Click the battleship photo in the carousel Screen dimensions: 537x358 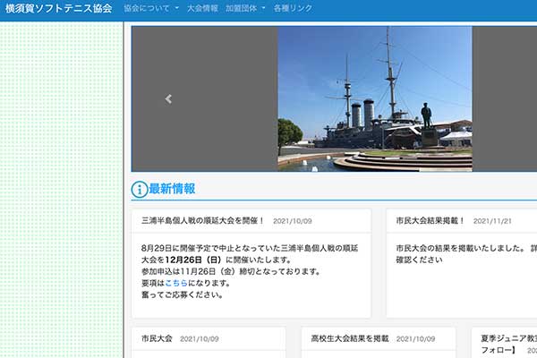pos(374,98)
